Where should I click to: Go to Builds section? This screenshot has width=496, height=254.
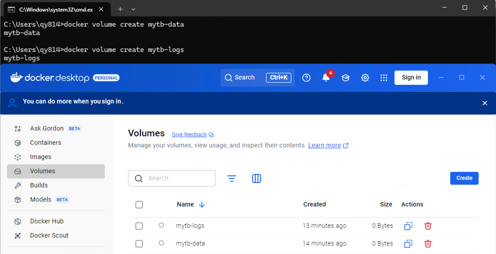(x=56, y=185)
